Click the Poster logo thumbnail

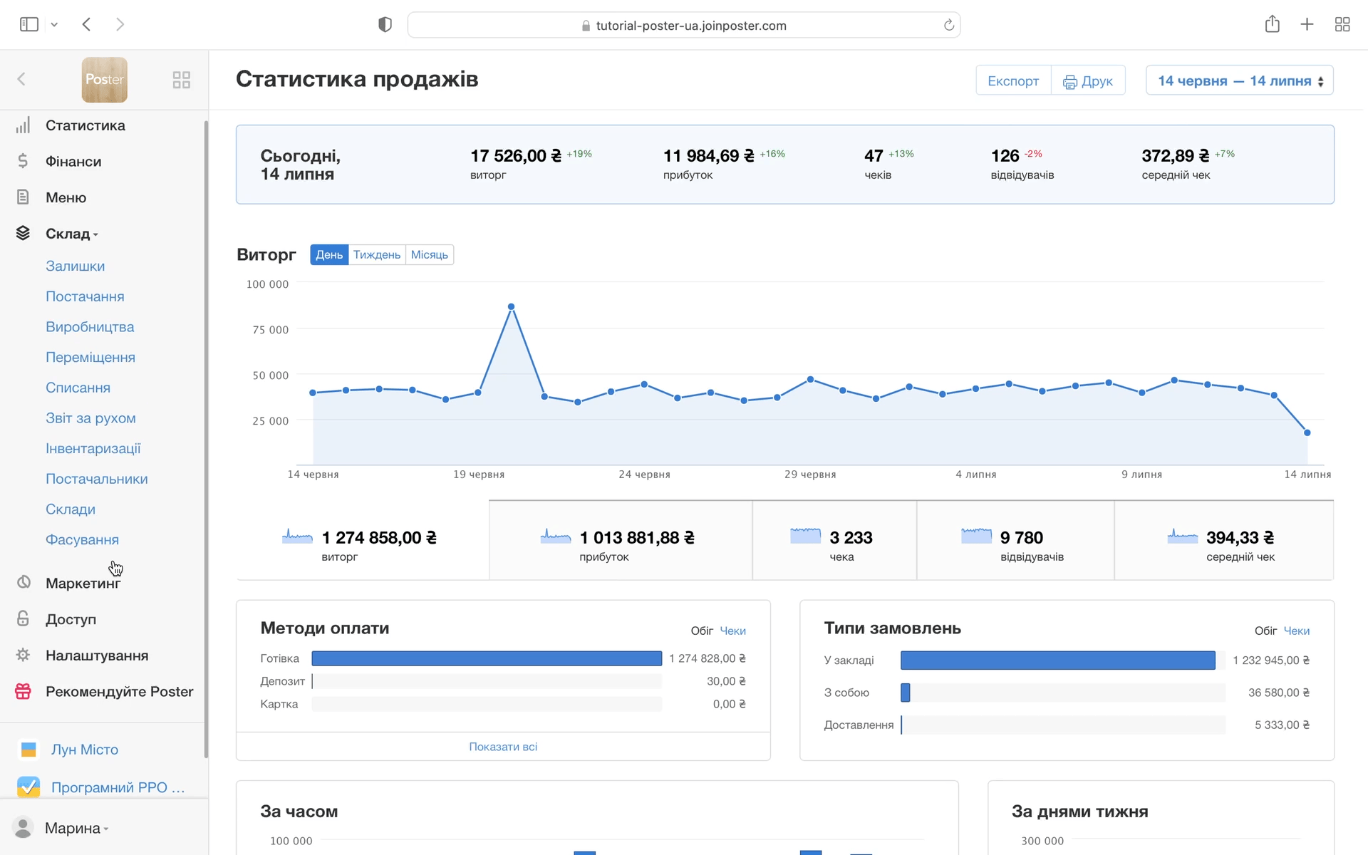point(104,80)
